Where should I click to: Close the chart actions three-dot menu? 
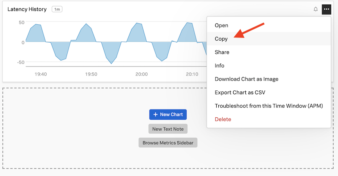(x=326, y=9)
